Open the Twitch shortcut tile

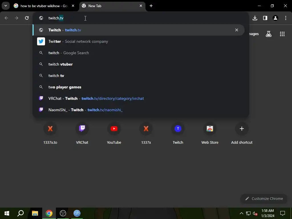point(178,134)
